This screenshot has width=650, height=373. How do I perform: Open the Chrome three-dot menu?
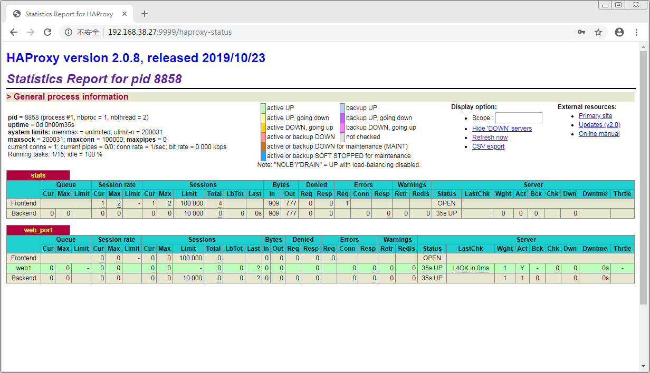[636, 32]
